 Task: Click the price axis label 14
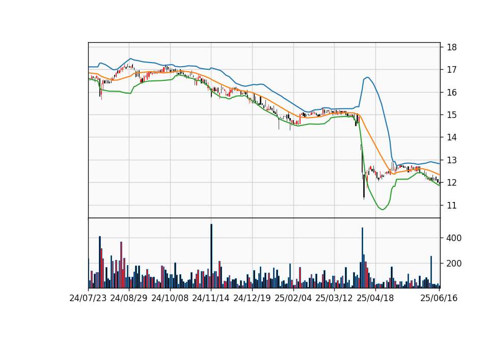pos(452,137)
